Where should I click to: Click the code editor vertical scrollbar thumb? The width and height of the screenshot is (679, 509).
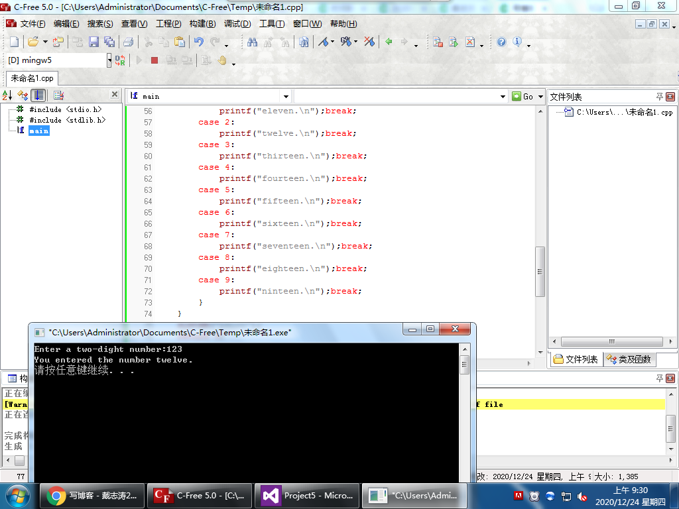540,270
